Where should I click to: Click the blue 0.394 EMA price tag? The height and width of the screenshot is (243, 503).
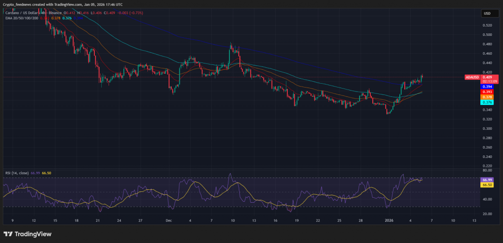(x=487, y=87)
